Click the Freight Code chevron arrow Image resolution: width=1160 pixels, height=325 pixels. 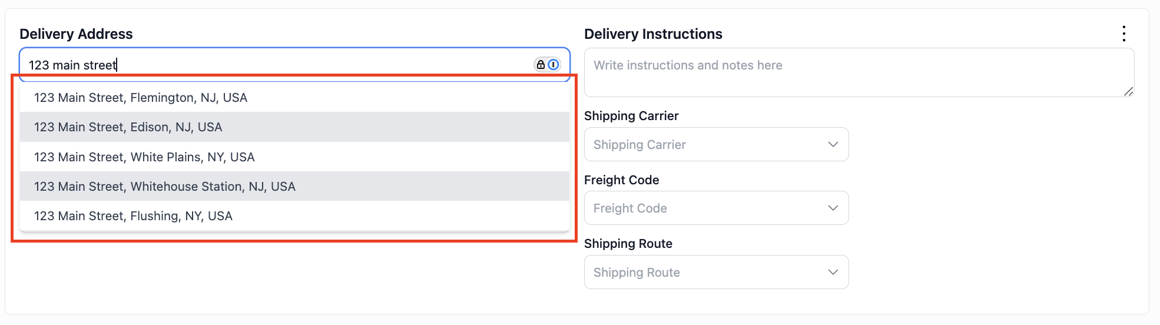[833, 208]
